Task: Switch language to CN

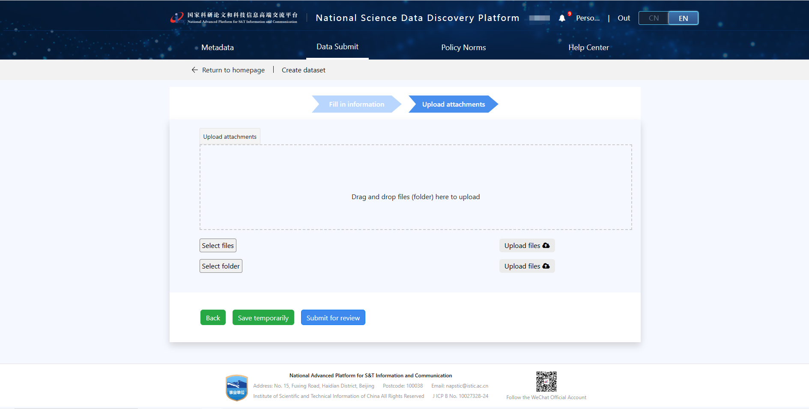Action: tap(654, 18)
